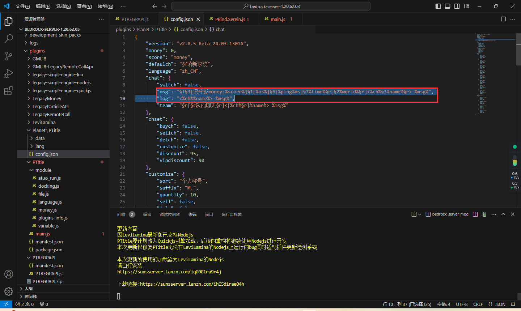Change encoding via UTF-8 status item
This screenshot has width=521, height=311.
[462, 304]
